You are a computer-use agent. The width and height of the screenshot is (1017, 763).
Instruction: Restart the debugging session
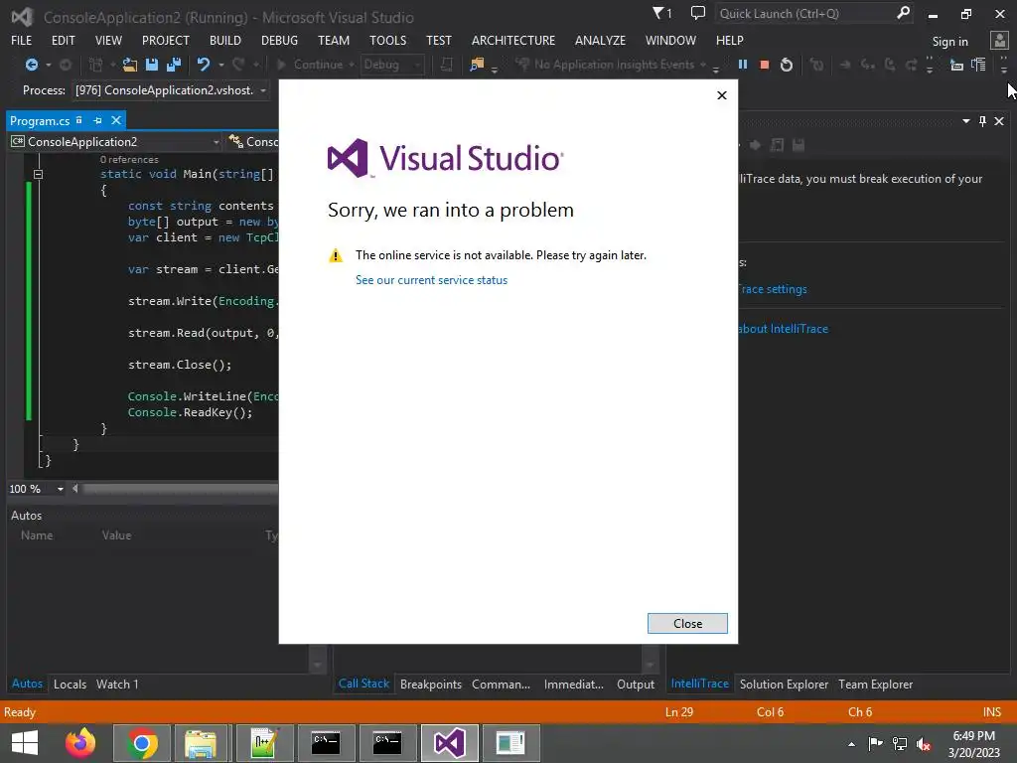pyautogui.click(x=787, y=65)
